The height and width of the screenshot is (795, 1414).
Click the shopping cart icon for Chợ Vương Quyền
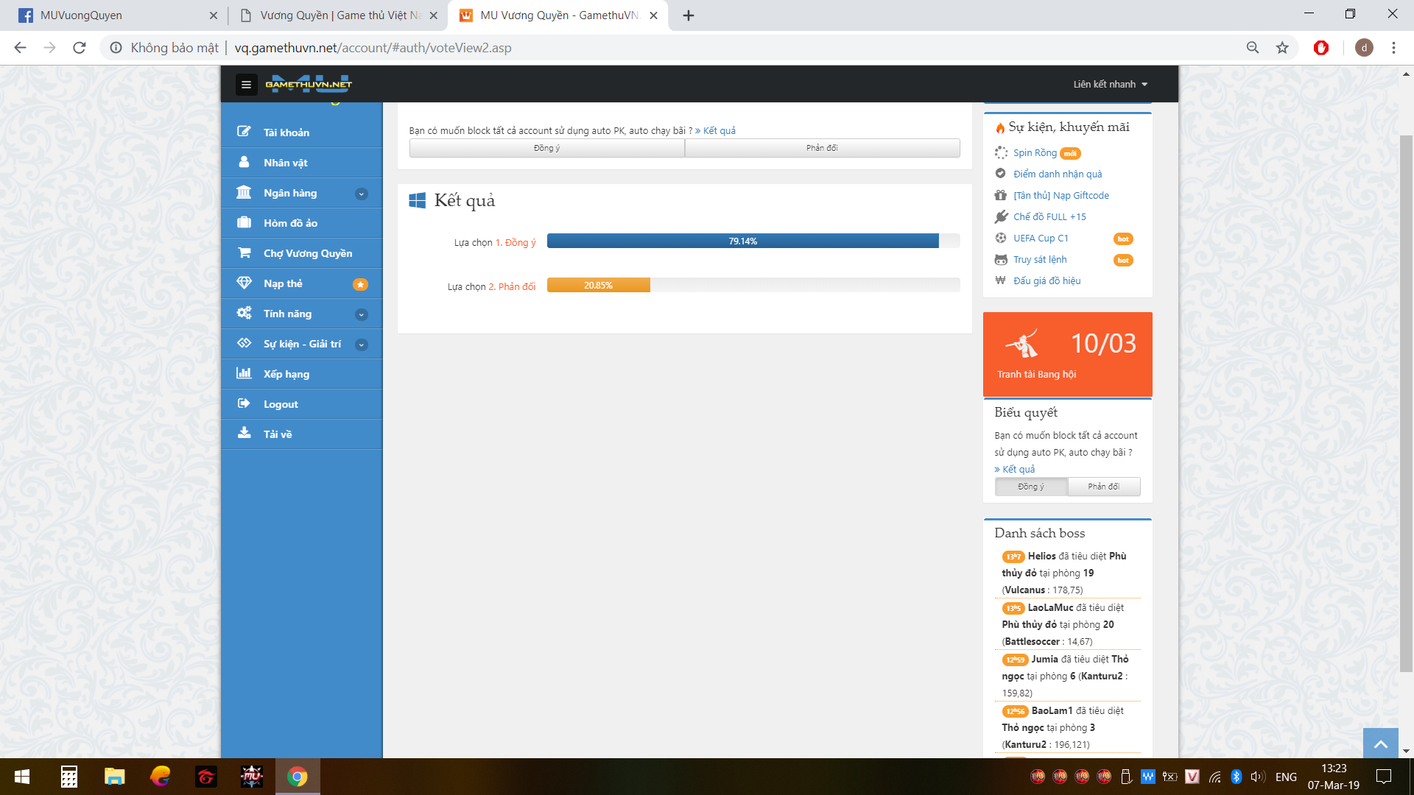(x=244, y=253)
